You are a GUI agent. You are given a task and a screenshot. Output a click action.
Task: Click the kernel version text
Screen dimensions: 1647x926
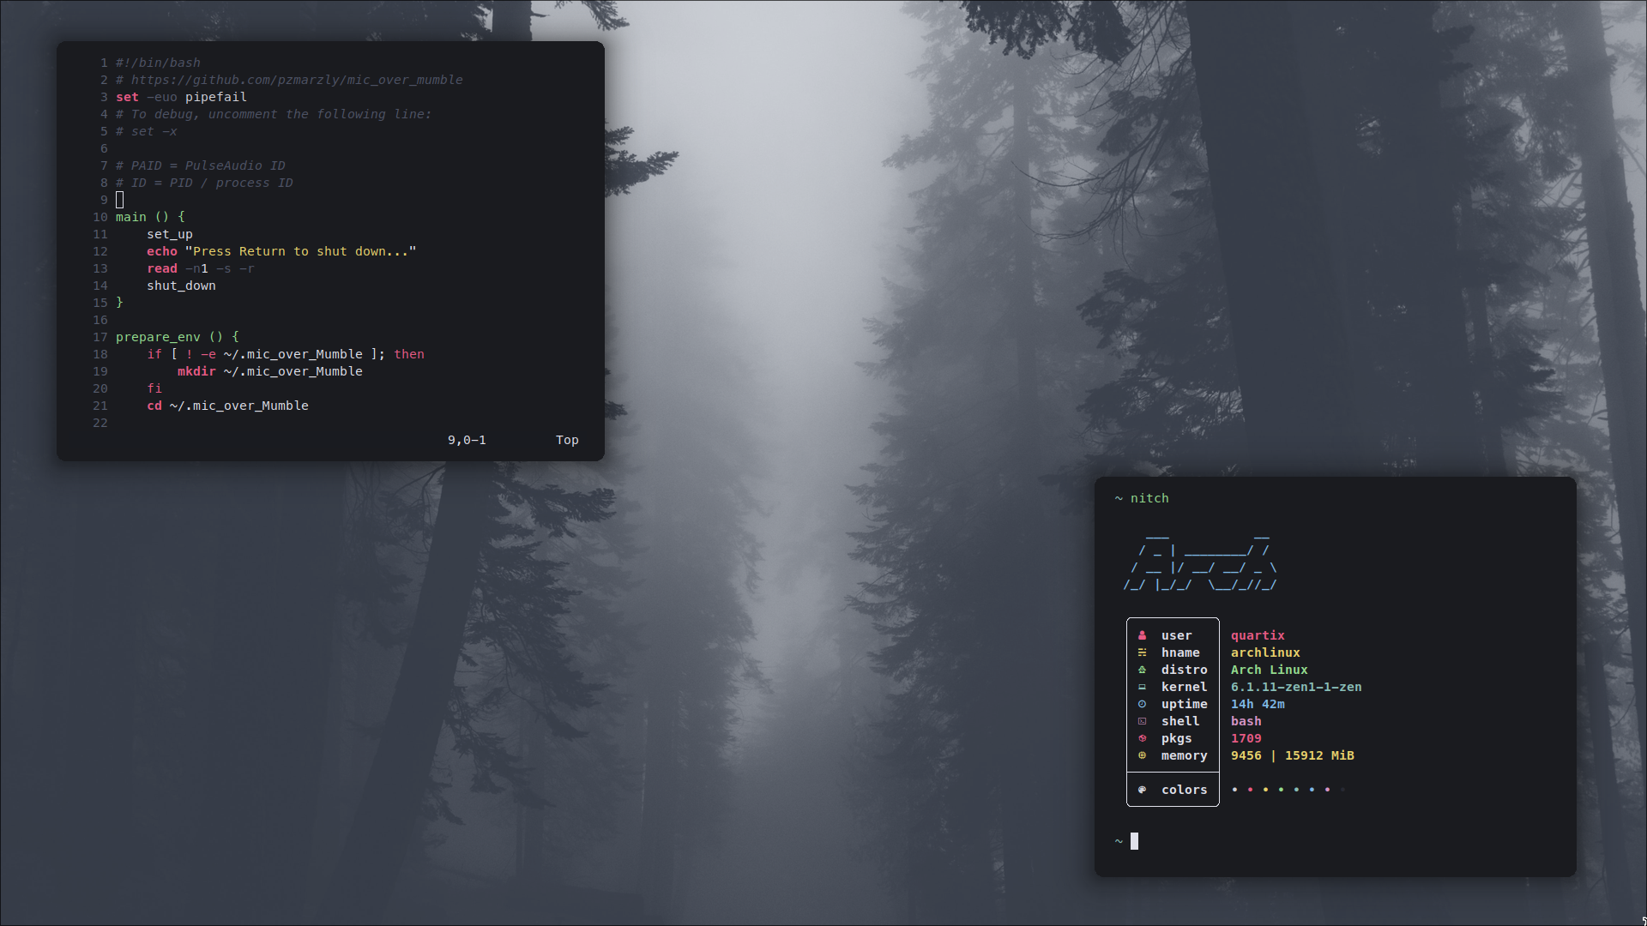click(x=1295, y=687)
